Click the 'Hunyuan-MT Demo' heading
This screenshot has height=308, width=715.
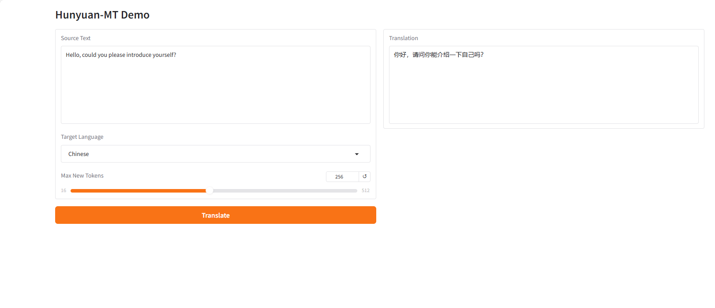[102, 15]
